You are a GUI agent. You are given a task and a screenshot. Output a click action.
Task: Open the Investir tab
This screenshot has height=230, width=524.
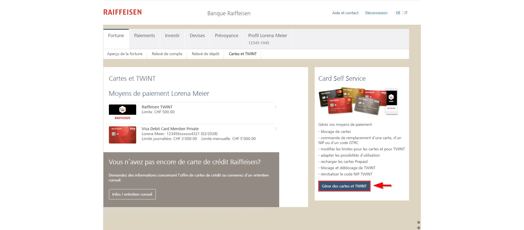(x=172, y=36)
